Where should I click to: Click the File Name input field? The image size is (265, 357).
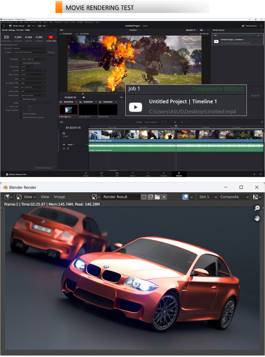pyautogui.click(x=29, y=48)
